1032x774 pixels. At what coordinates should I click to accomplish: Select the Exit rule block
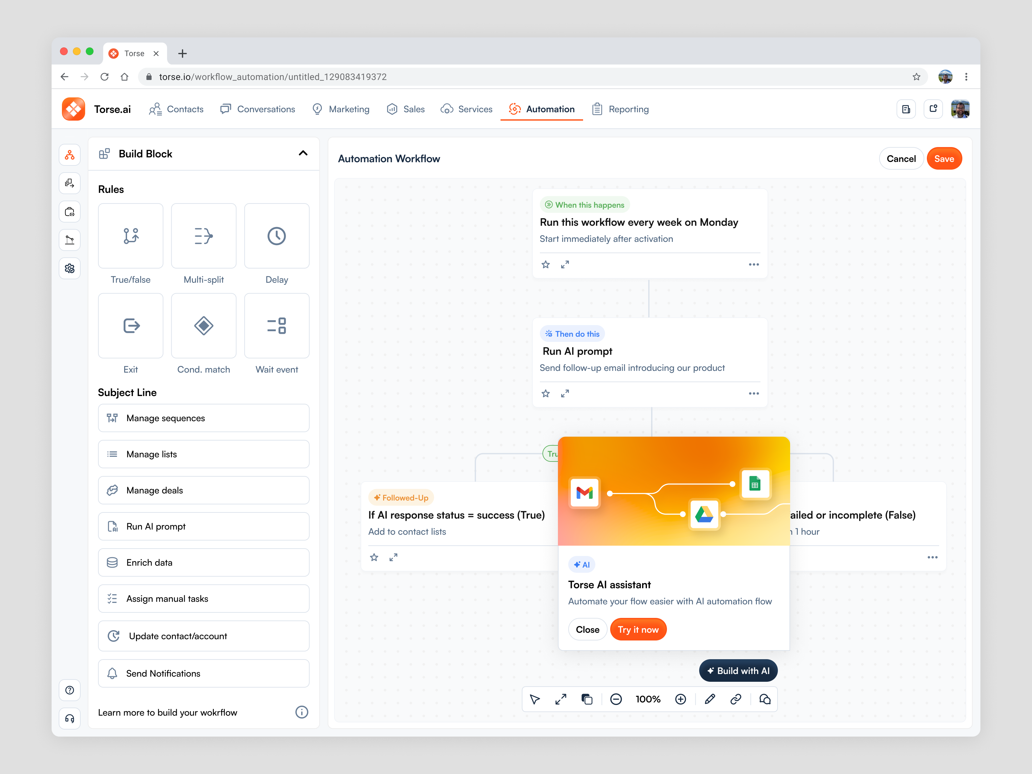click(131, 326)
